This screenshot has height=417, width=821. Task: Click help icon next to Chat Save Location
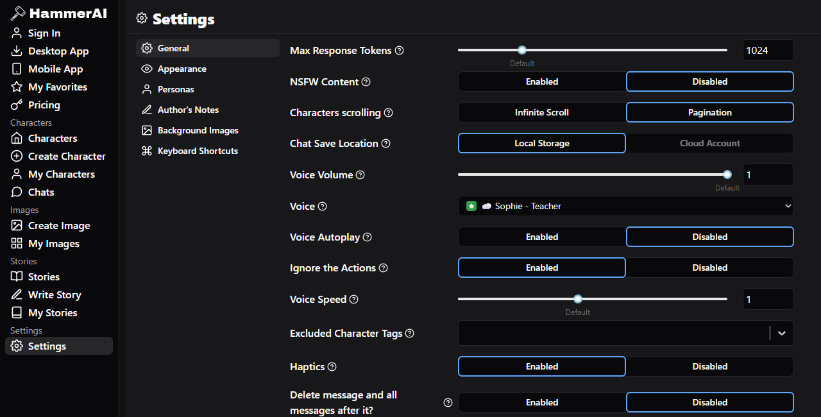pyautogui.click(x=385, y=143)
